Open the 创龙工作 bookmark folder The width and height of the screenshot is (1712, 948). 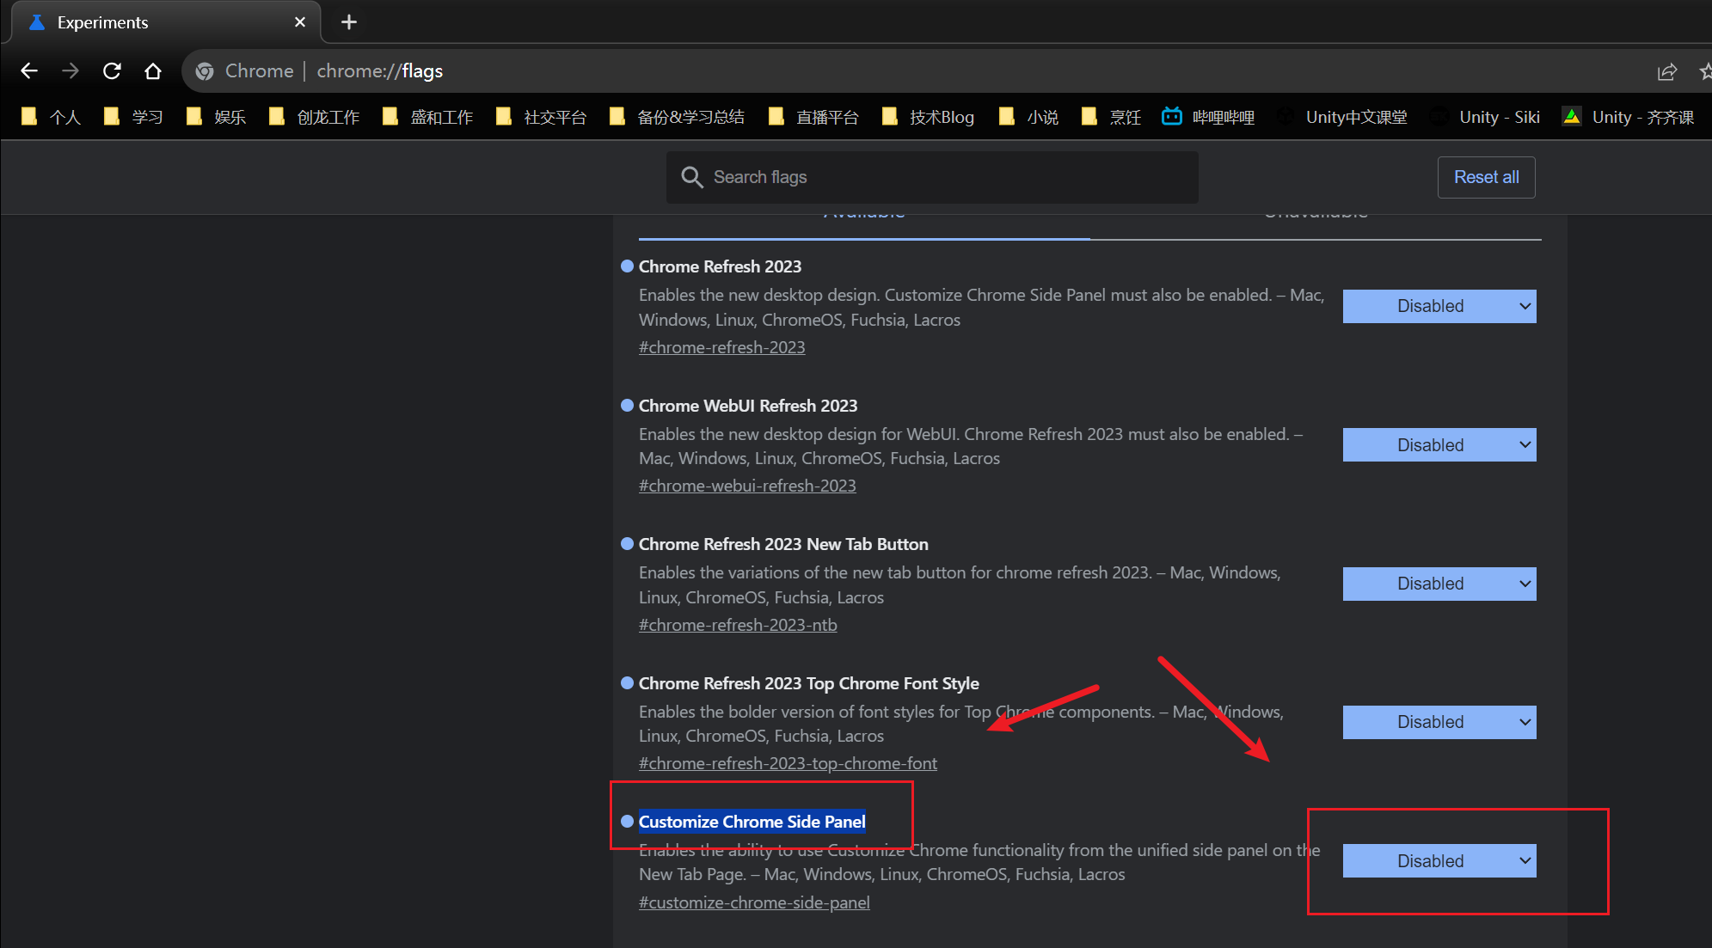click(314, 117)
